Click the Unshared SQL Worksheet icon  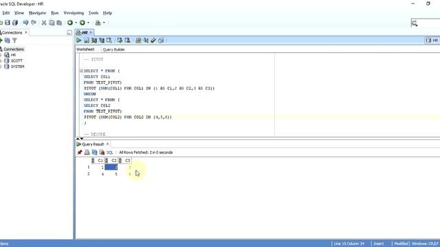point(138,40)
